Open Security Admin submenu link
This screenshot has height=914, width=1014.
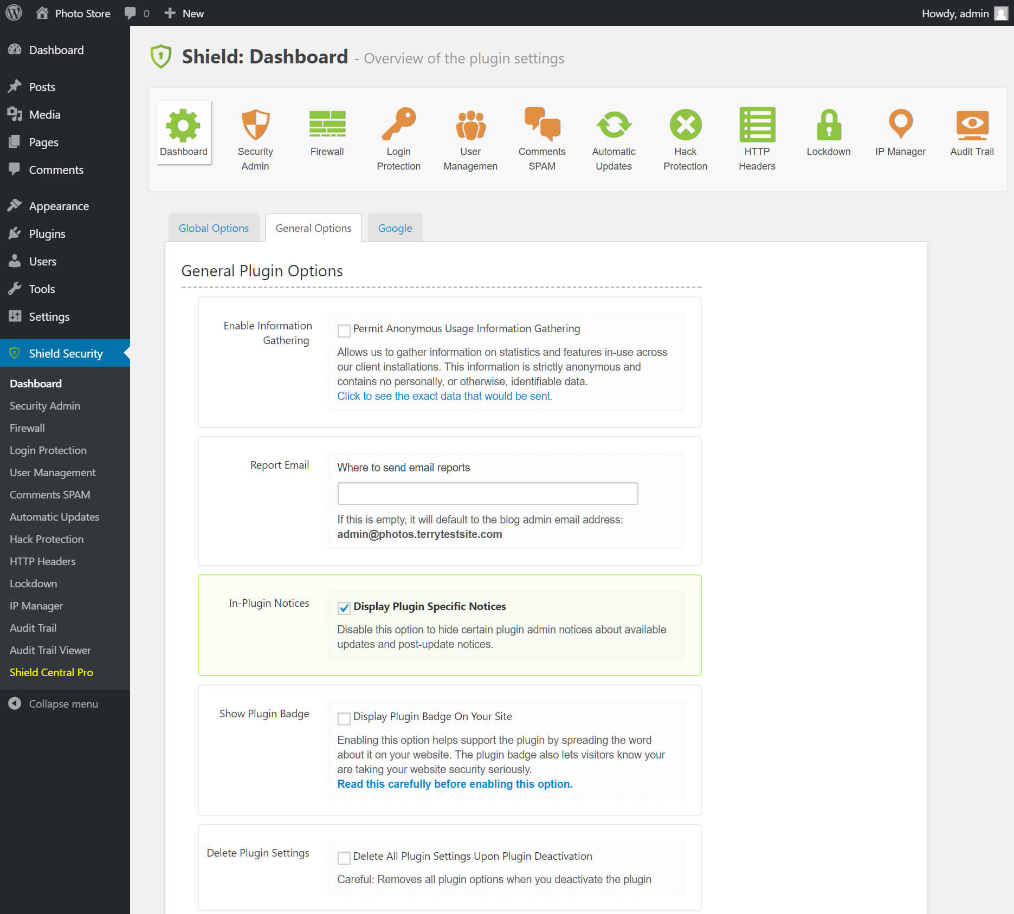44,406
